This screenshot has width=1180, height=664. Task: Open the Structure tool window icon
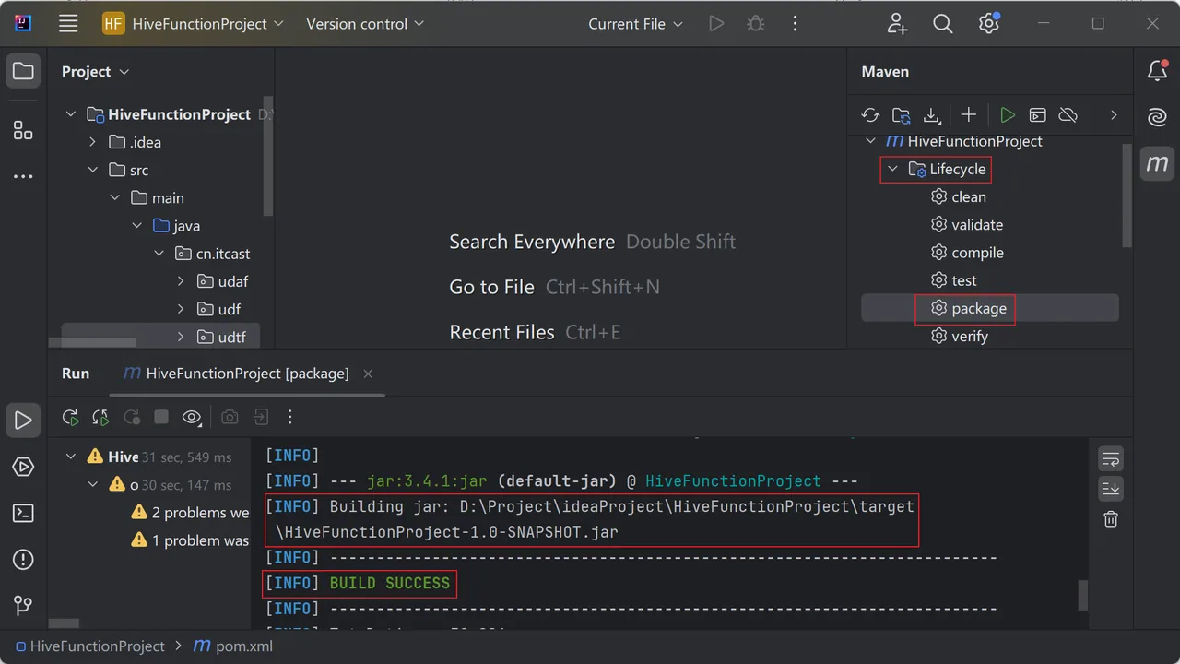[x=23, y=130]
